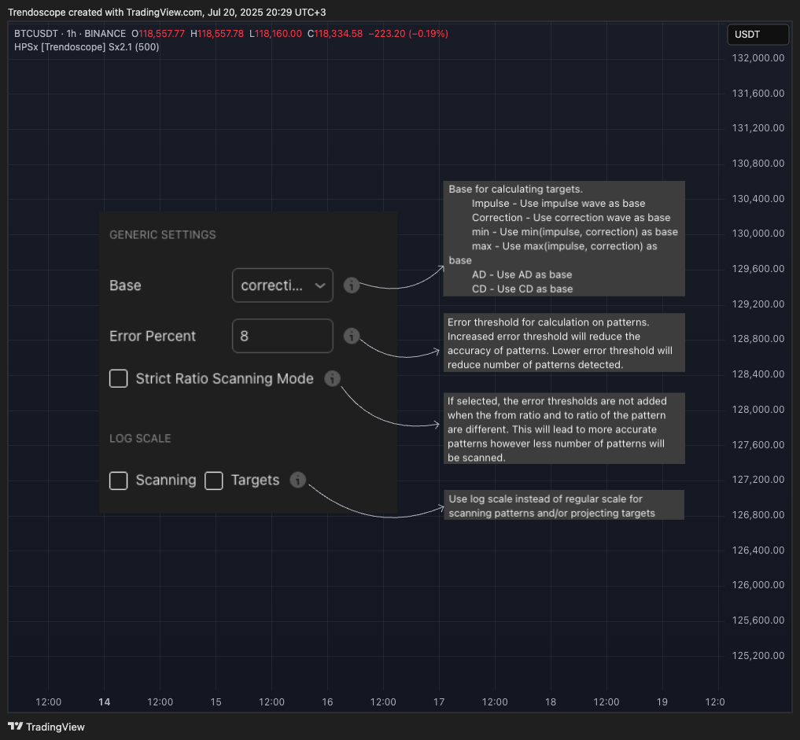Click the 128,000.00 price axis label
Screen dimensions: 800x740
pyautogui.click(x=758, y=410)
